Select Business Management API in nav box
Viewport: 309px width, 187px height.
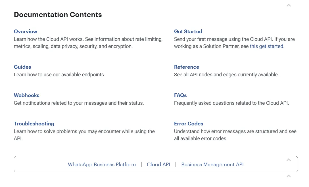[x=212, y=165]
